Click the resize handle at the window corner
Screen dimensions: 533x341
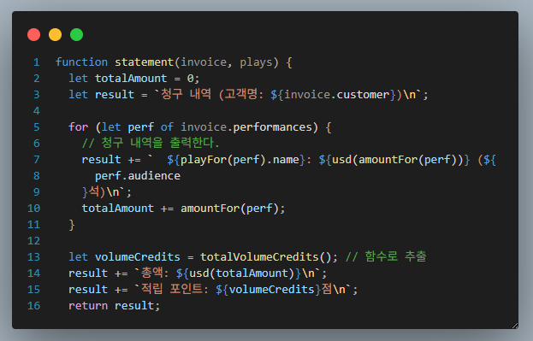coord(515,326)
